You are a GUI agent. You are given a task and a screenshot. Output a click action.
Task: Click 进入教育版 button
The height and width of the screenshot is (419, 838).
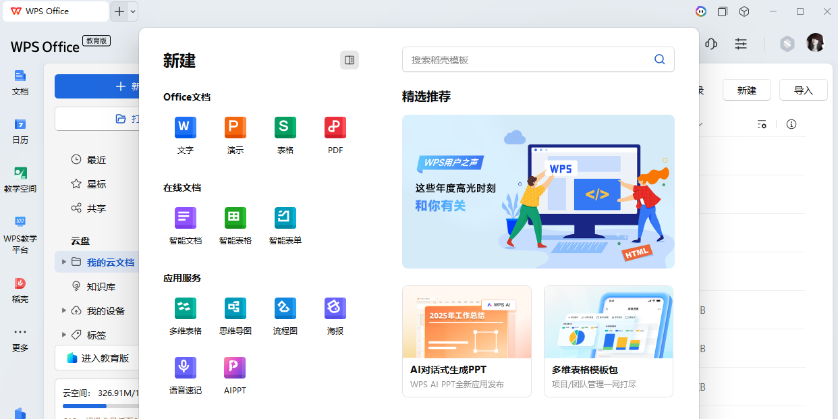tap(97, 358)
